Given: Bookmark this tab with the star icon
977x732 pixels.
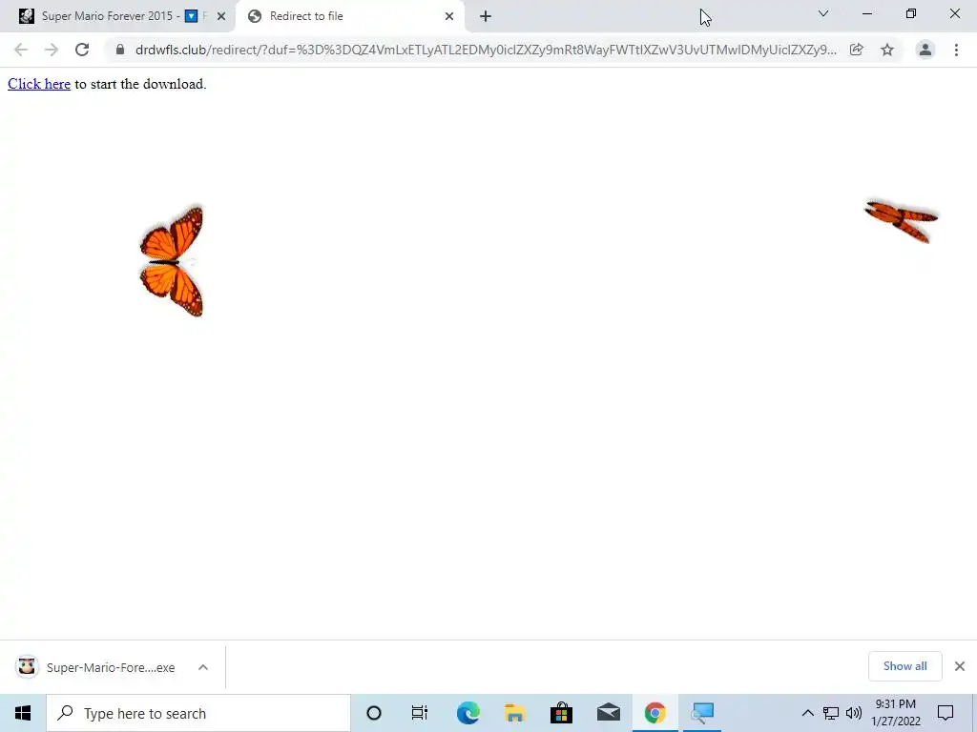Looking at the screenshot, I should (x=887, y=50).
